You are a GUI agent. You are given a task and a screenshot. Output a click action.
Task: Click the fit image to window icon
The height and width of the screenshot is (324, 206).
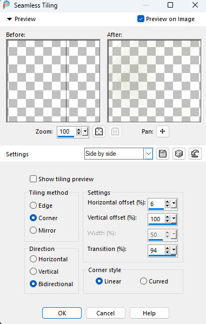(99, 131)
